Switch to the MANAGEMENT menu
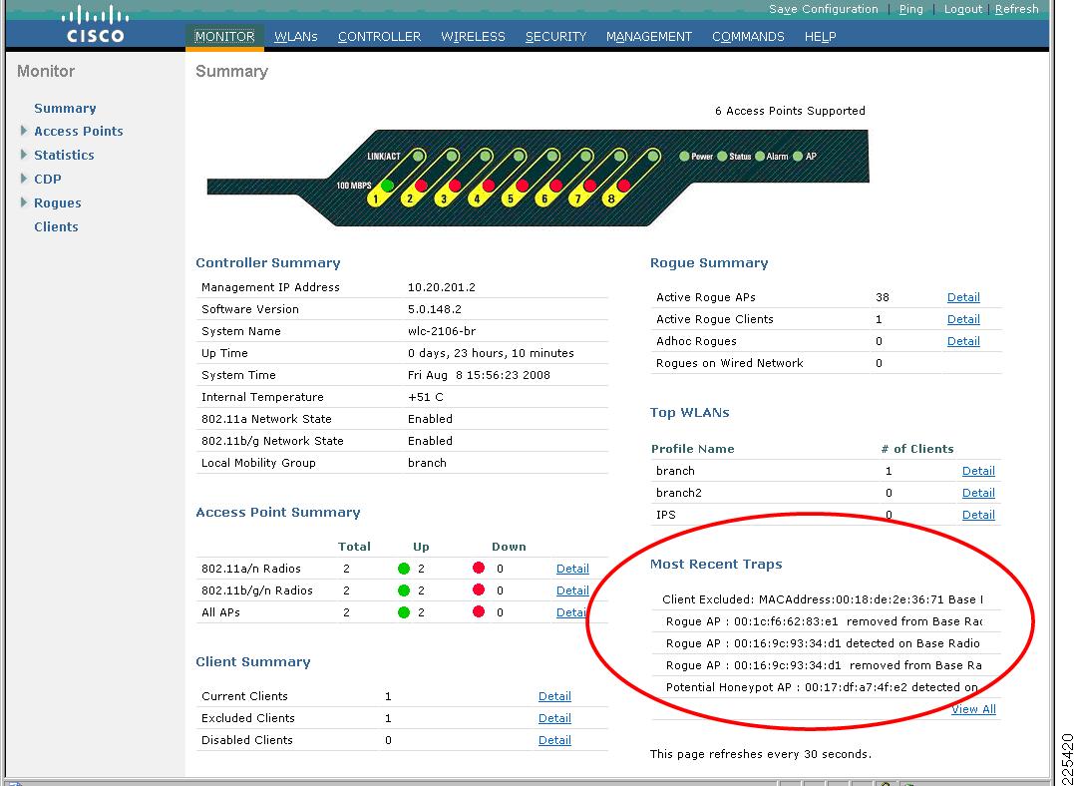Screen dimensions: 1074x786 pos(649,36)
